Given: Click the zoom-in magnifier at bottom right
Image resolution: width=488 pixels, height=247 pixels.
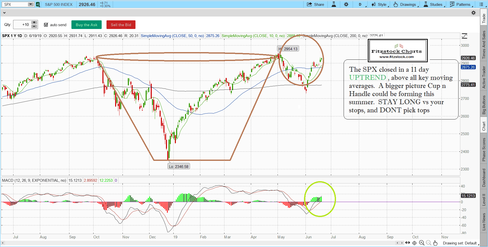Looking at the screenshot, I should (421, 243).
